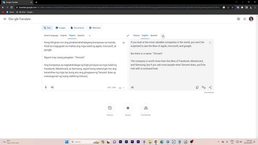The width and height of the screenshot is (258, 145).
Task: Open the translation History
Action: (110, 108)
